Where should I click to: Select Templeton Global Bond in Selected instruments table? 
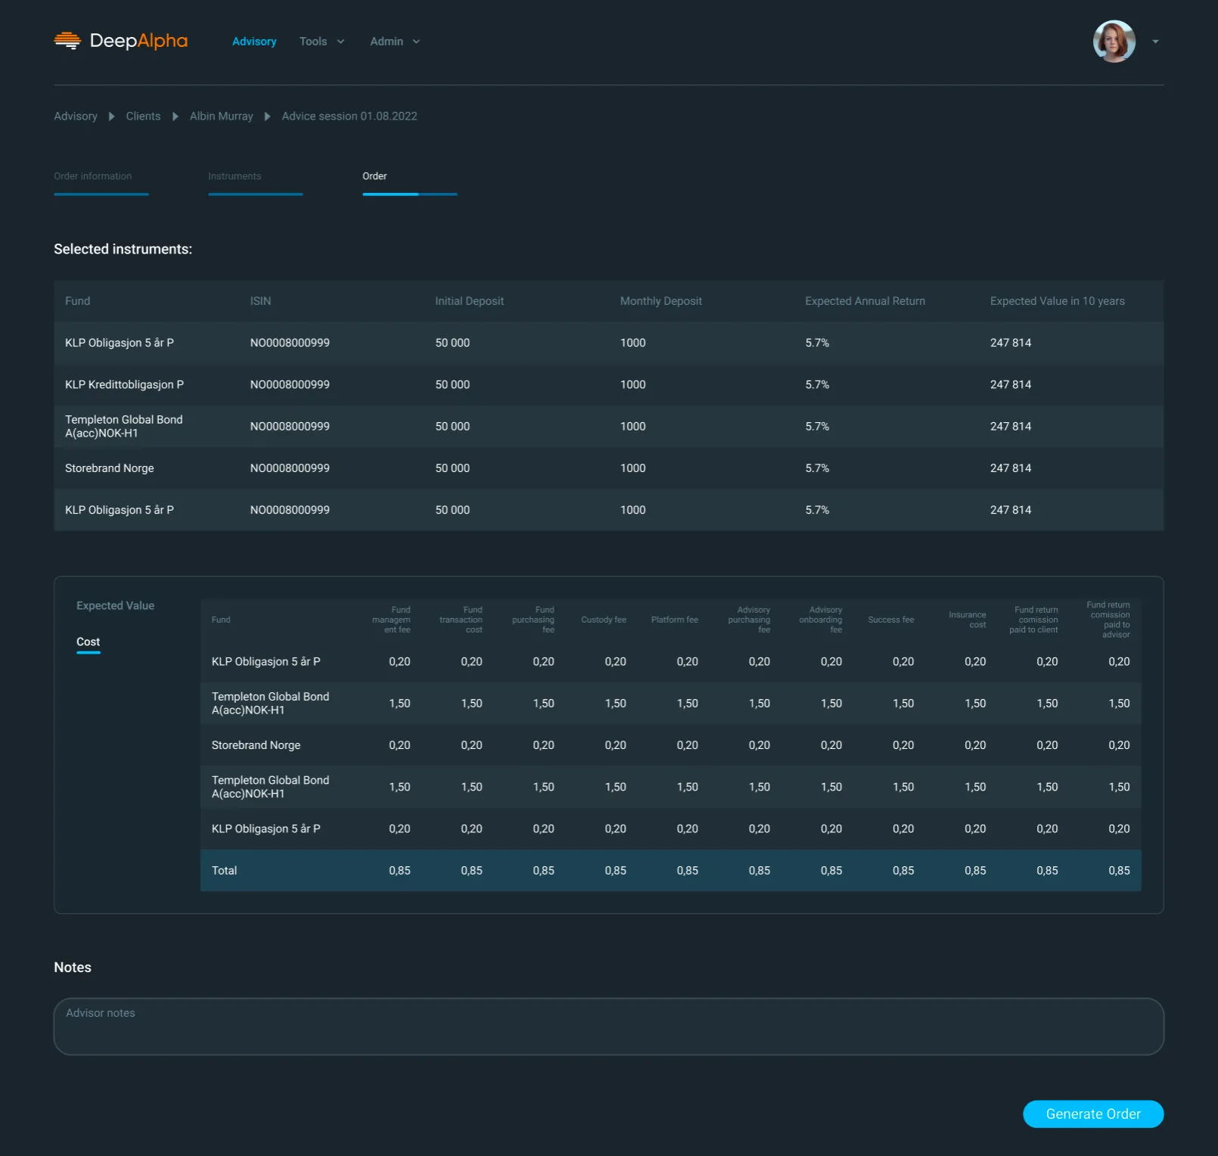coord(124,427)
